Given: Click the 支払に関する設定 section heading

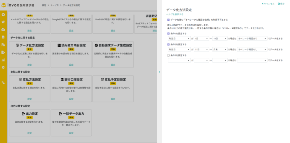Looking at the screenshot, I should (x=20, y=72).
